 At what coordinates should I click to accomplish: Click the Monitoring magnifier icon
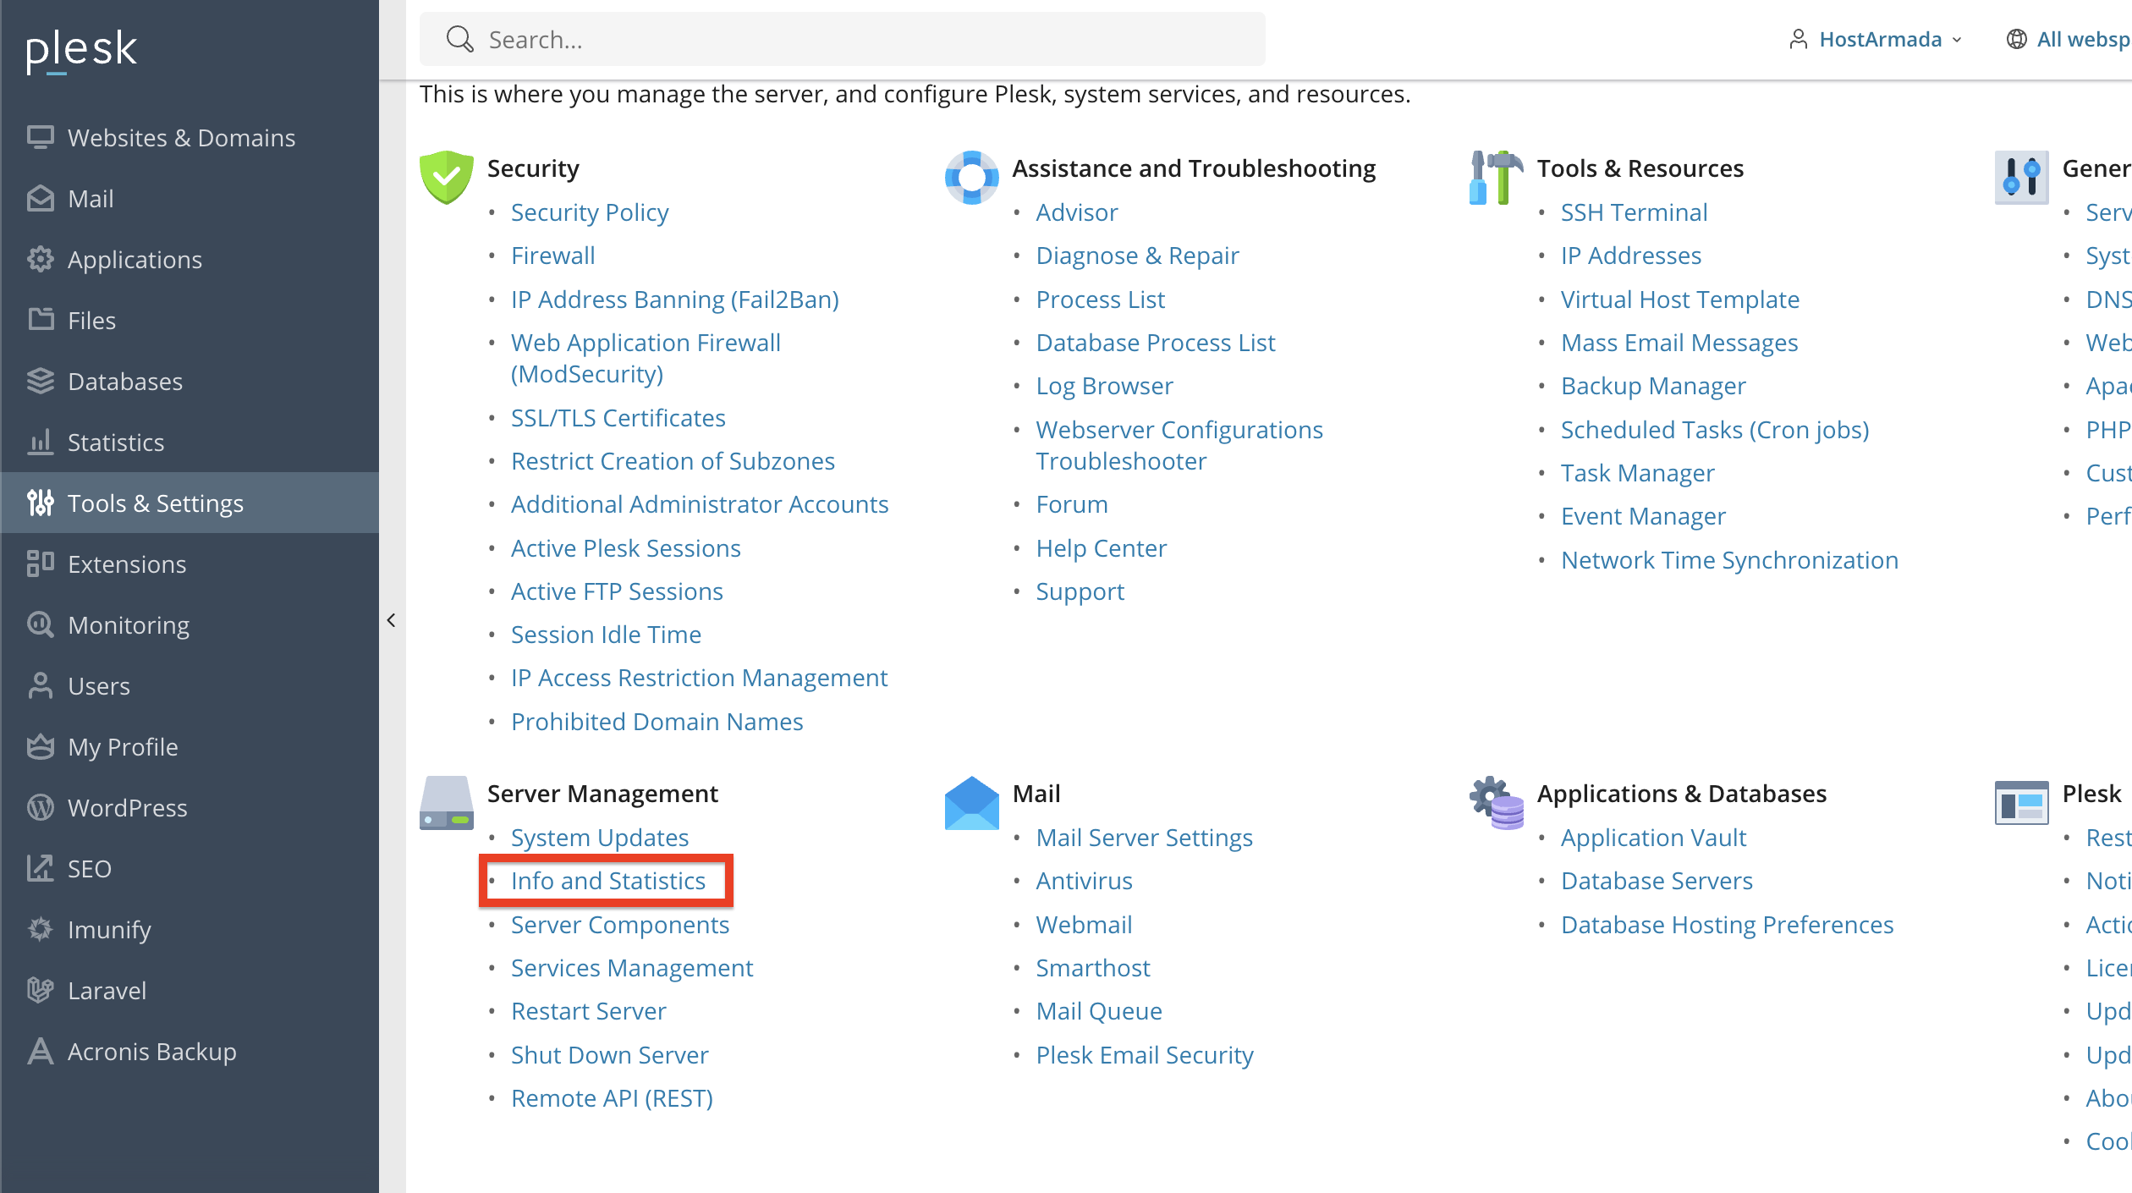click(x=40, y=624)
